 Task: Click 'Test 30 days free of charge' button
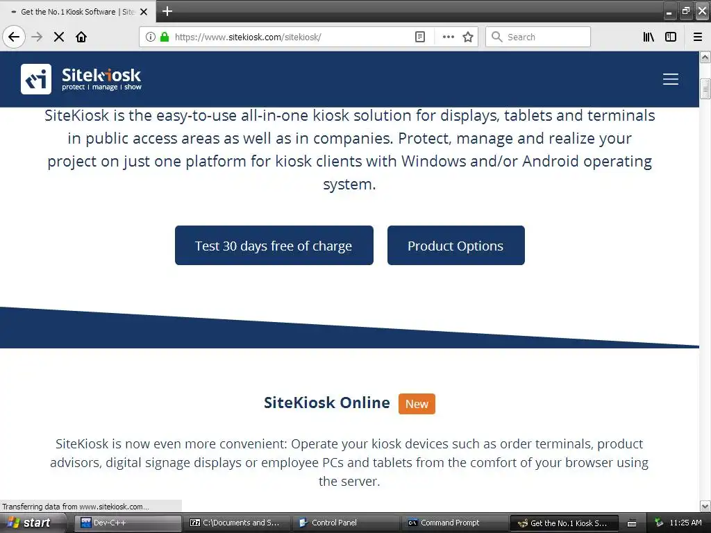274,245
